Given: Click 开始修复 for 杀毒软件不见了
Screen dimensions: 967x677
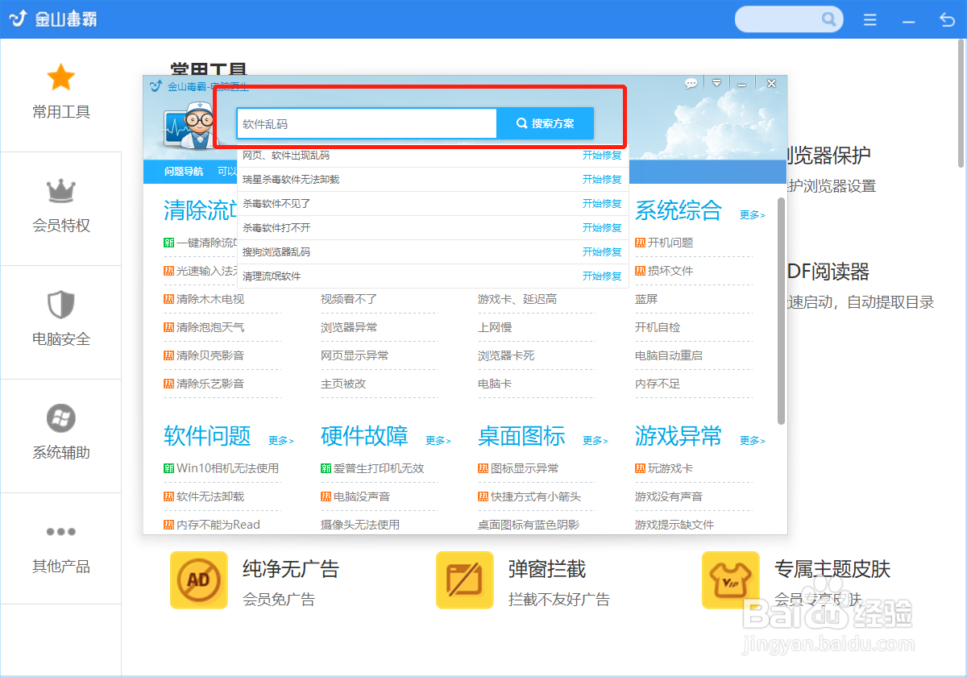Looking at the screenshot, I should click(x=602, y=204).
